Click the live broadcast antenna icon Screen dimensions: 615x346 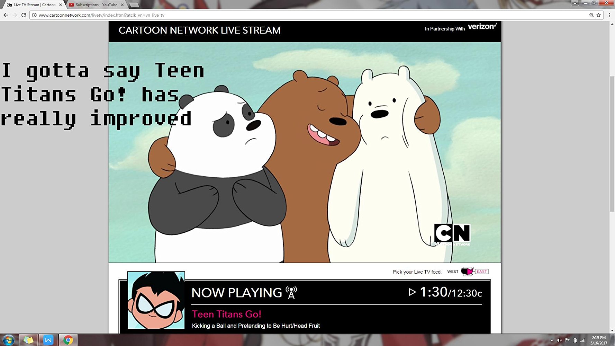(291, 293)
